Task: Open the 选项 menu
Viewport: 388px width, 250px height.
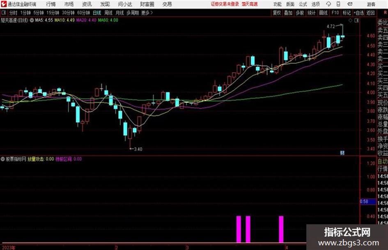Action: 315,4
